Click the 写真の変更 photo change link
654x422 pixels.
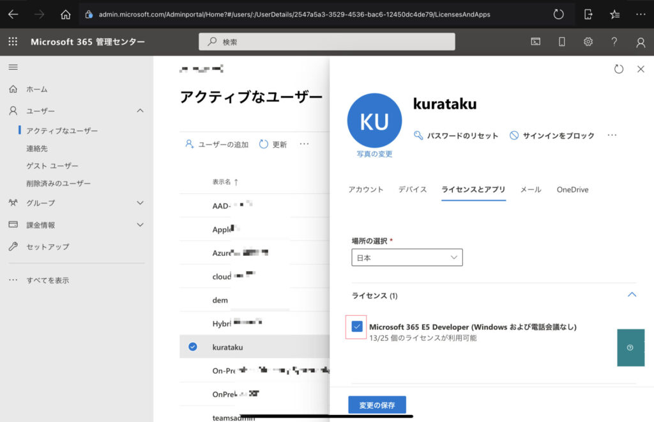tap(374, 153)
